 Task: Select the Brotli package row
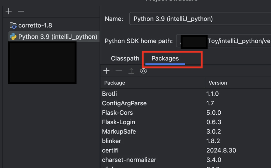186,94
